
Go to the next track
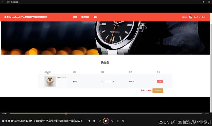[118, 121]
